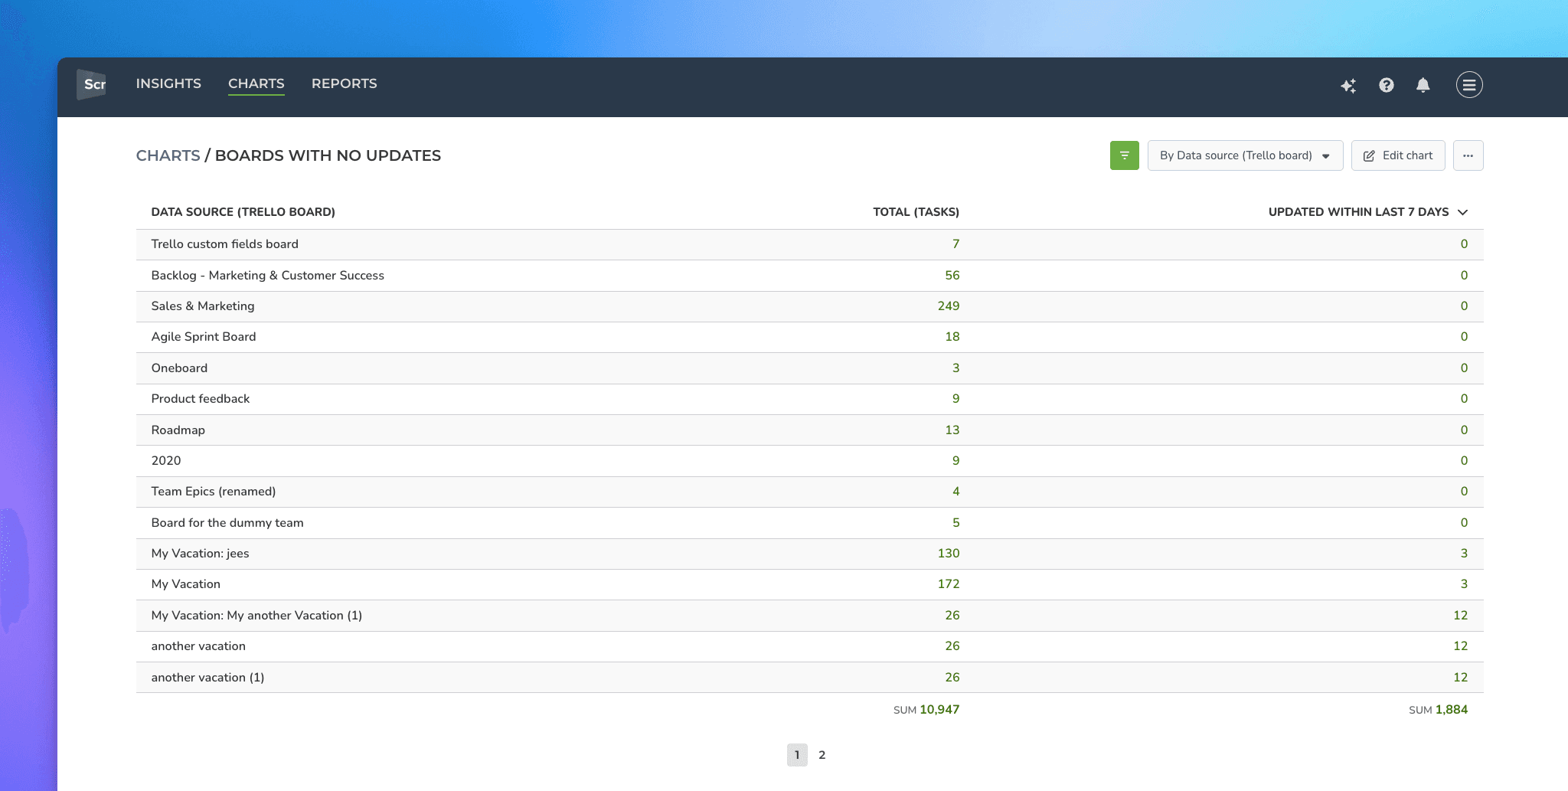Click total 13 for Roadmap
The image size is (1568, 791).
[952, 430]
